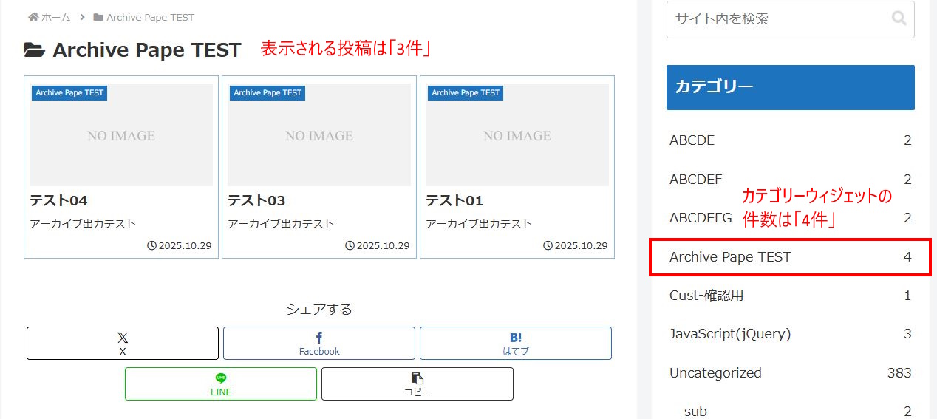
Task: Type in the サイト内を検索 search field
Action: coord(776,19)
